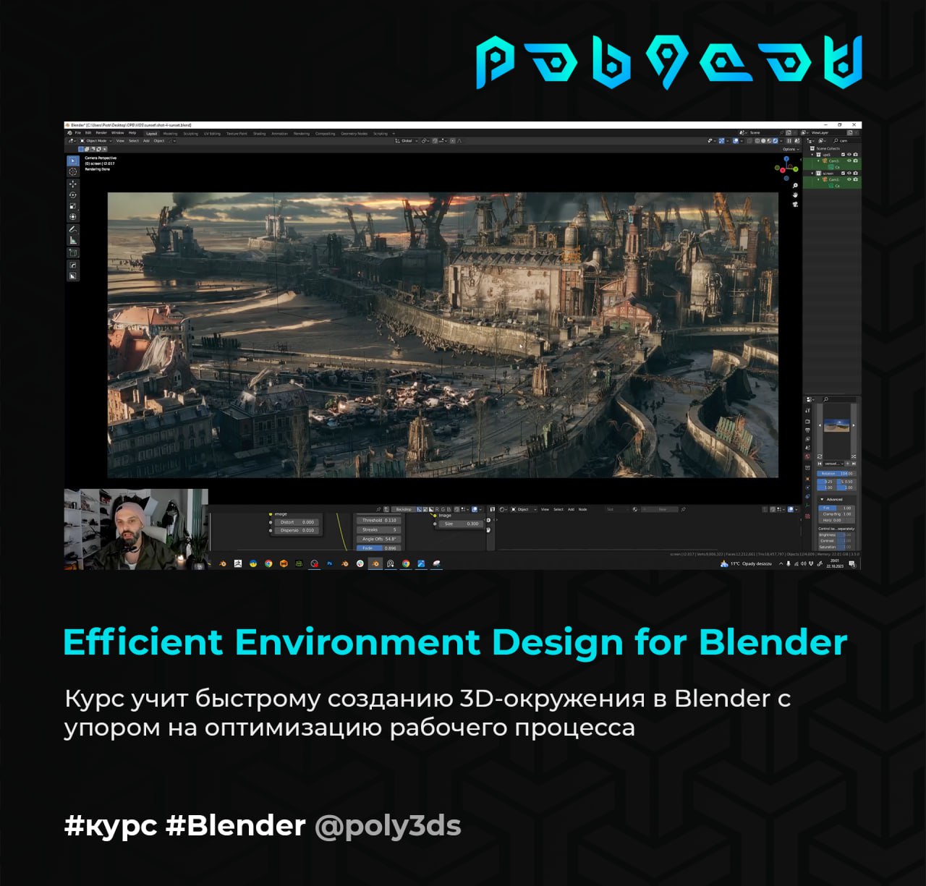The height and width of the screenshot is (886, 926).
Task: Switch viewport shading to Material Preview
Action: 769,141
